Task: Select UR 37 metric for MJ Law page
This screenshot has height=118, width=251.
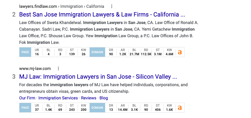Action: click(x=37, y=108)
